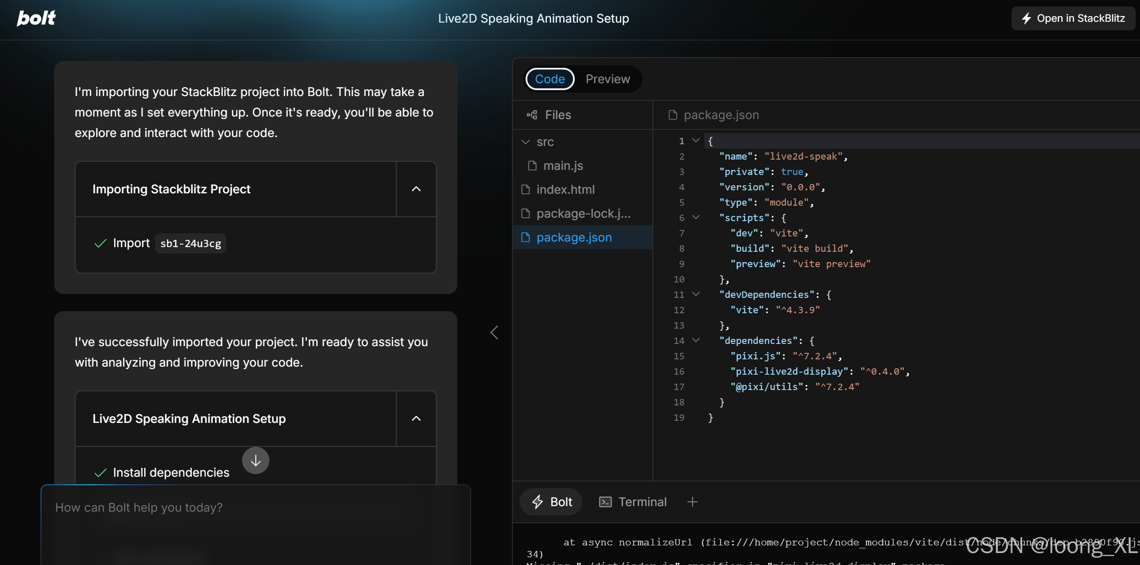Fold the scripts block at line 6
Image resolution: width=1140 pixels, height=565 pixels.
(x=696, y=218)
